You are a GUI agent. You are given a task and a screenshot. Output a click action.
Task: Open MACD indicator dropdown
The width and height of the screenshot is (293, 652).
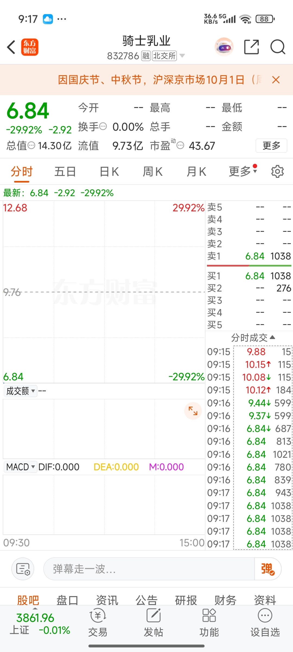tap(20, 467)
